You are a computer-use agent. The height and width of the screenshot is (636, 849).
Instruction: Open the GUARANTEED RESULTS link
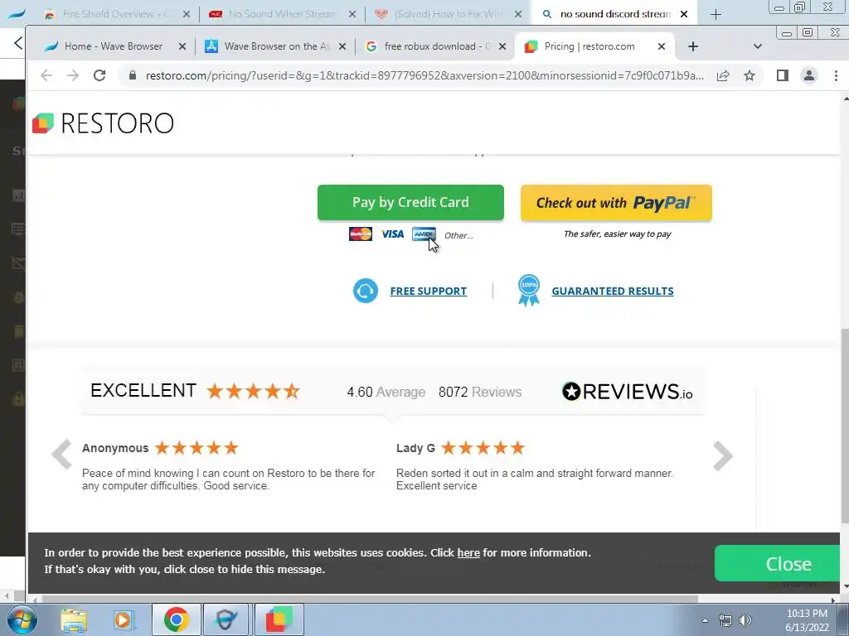[x=613, y=291]
